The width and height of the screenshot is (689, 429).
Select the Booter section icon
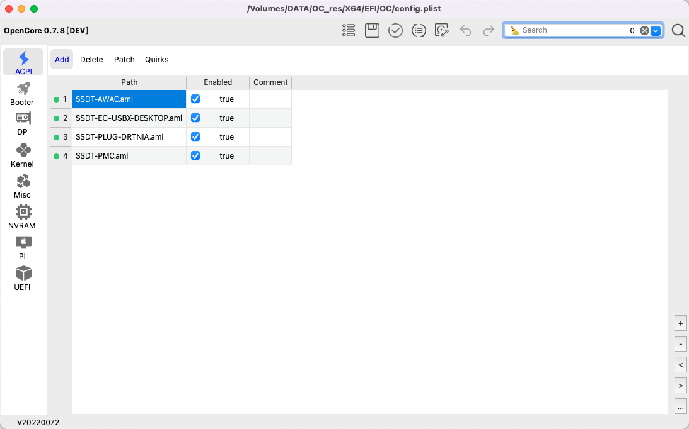coord(22,92)
